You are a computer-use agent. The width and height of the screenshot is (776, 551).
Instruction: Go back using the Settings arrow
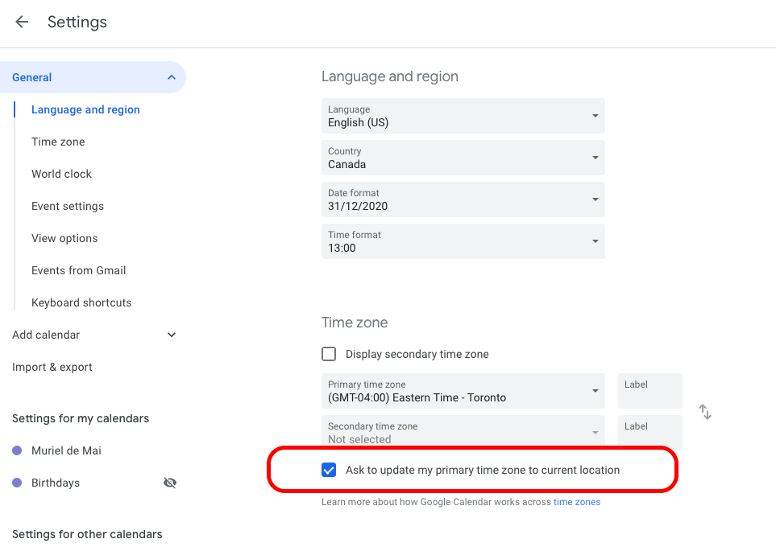point(22,22)
